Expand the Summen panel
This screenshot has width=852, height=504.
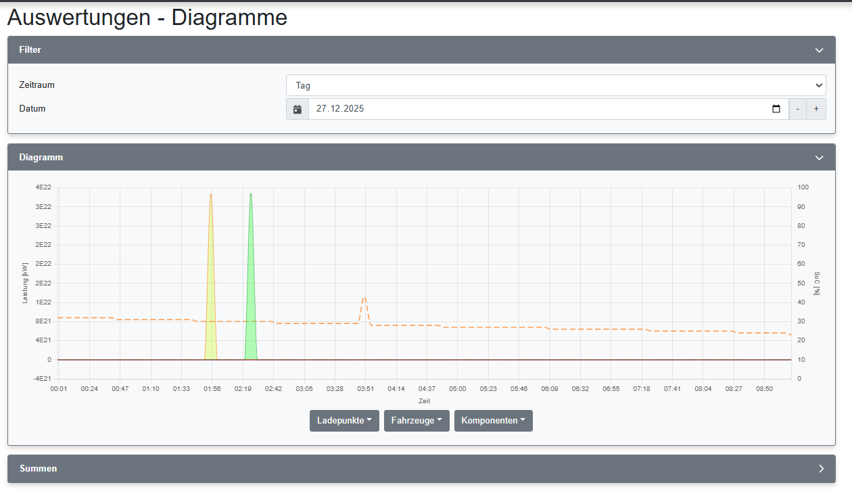coord(821,468)
